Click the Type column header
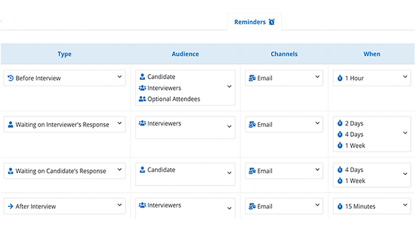 [65, 54]
